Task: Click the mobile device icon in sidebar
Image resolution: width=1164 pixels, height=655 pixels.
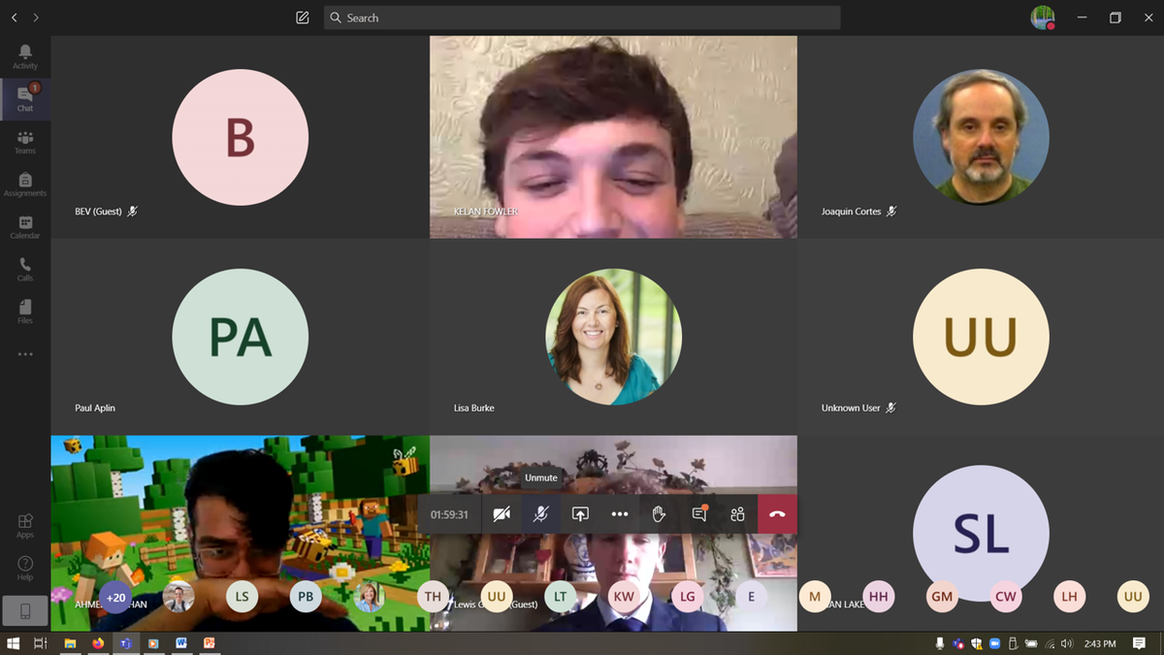Action: click(x=25, y=610)
